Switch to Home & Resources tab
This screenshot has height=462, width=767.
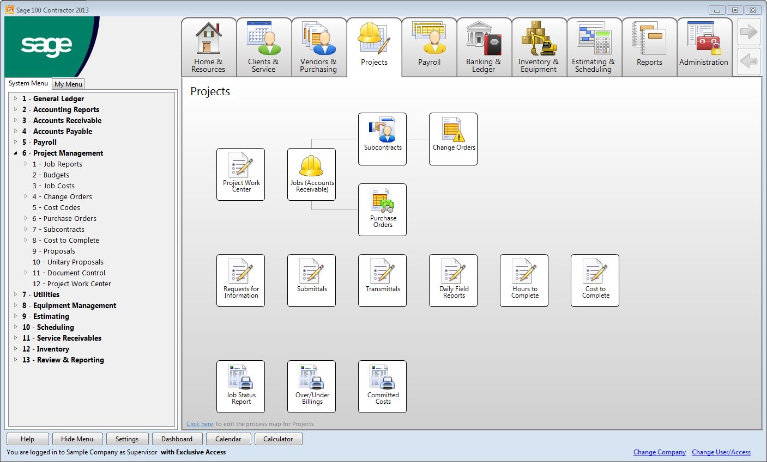click(209, 47)
